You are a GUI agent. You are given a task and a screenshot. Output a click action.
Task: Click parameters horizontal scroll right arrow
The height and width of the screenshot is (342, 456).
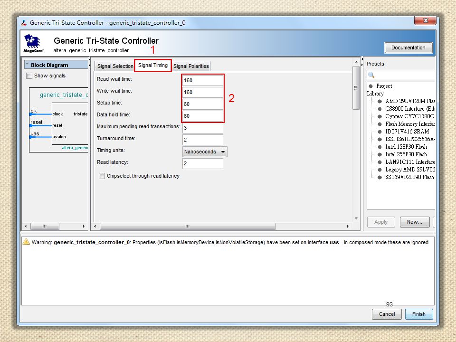tap(348, 226)
